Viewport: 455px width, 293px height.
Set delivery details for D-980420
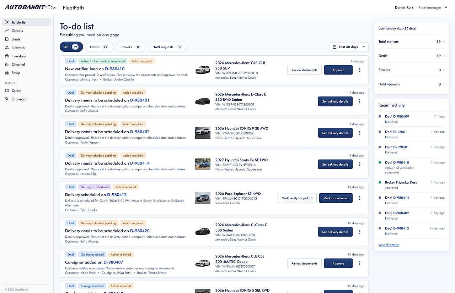[x=335, y=232]
